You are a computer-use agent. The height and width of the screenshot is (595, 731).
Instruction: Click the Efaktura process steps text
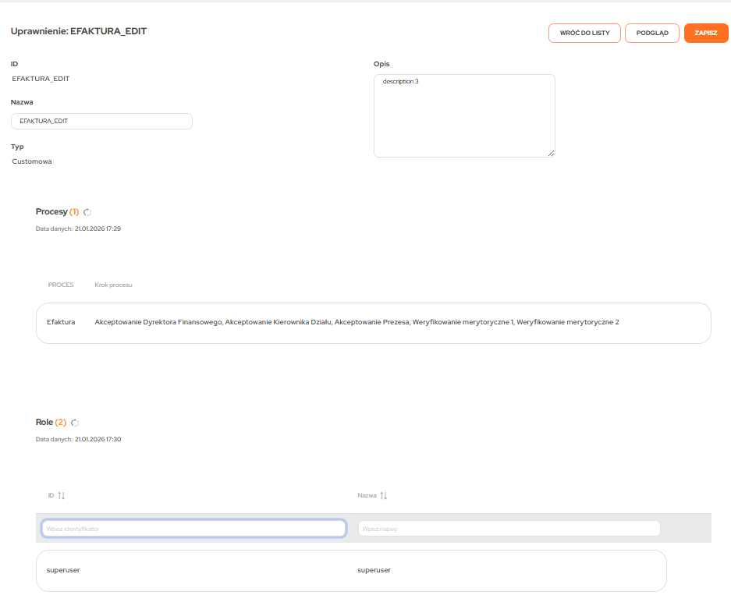click(357, 321)
